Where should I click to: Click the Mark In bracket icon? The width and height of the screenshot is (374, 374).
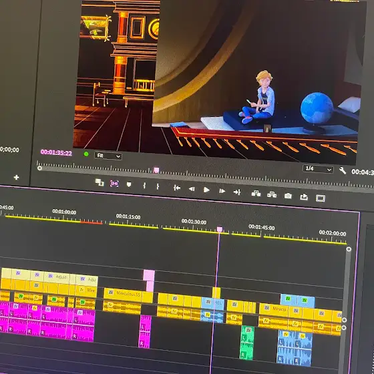coord(144,186)
